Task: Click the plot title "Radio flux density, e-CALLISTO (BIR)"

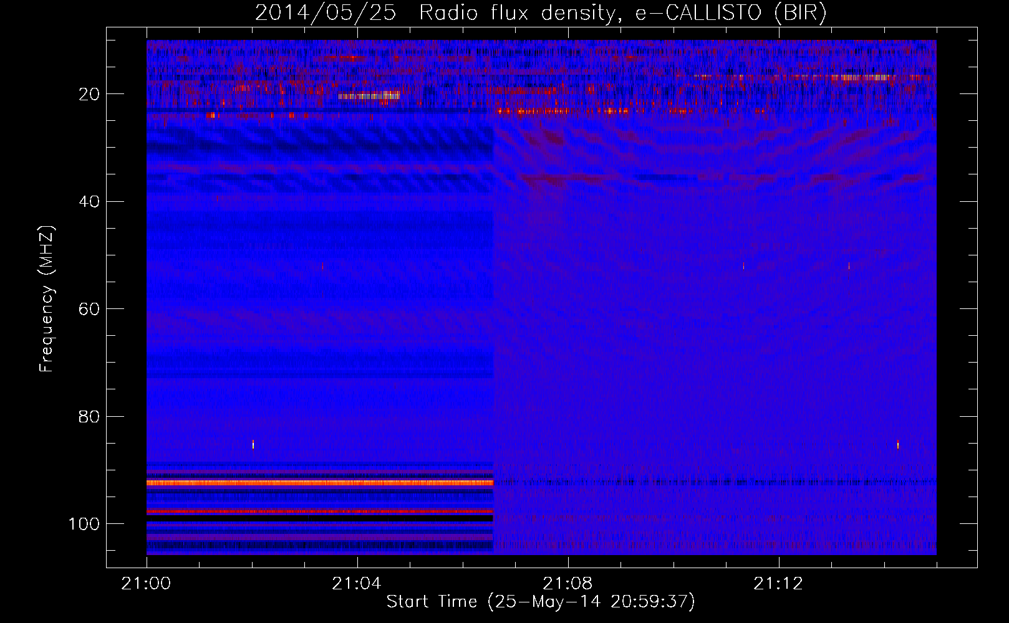Action: 622,13
